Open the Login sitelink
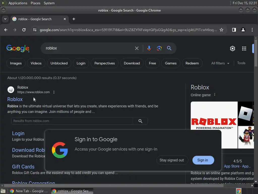Viewport: 258px width, 194px height. pyautogui.click(x=18, y=133)
